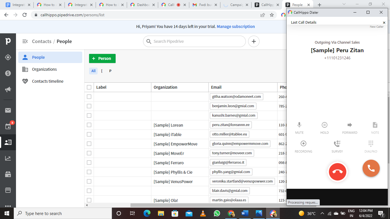Open Mail icon in Pipedrive sidebar
The image size is (390, 219).
pyautogui.click(x=8, y=110)
